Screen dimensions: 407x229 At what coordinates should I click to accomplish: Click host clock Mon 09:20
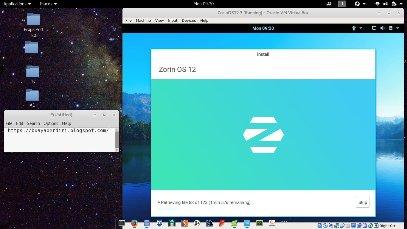tap(203, 4)
